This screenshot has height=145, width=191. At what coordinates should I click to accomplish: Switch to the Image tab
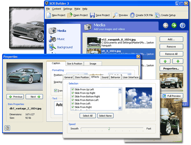click(x=93, y=63)
